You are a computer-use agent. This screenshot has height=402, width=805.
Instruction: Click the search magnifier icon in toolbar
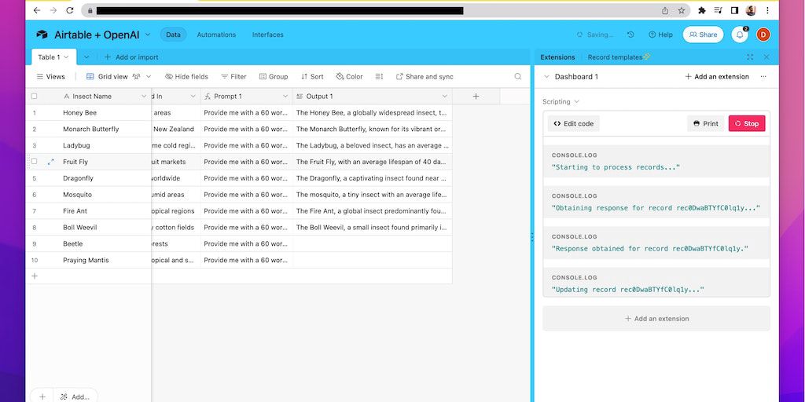pos(517,77)
